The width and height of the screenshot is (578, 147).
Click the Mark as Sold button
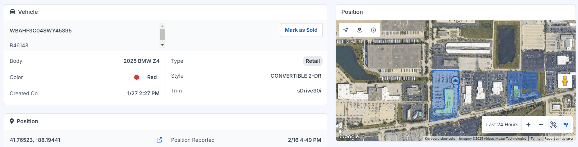point(301,30)
